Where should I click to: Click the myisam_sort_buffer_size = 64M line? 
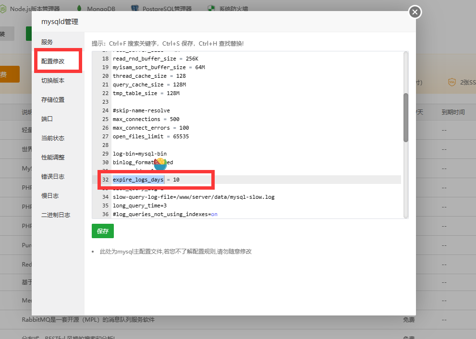point(159,67)
